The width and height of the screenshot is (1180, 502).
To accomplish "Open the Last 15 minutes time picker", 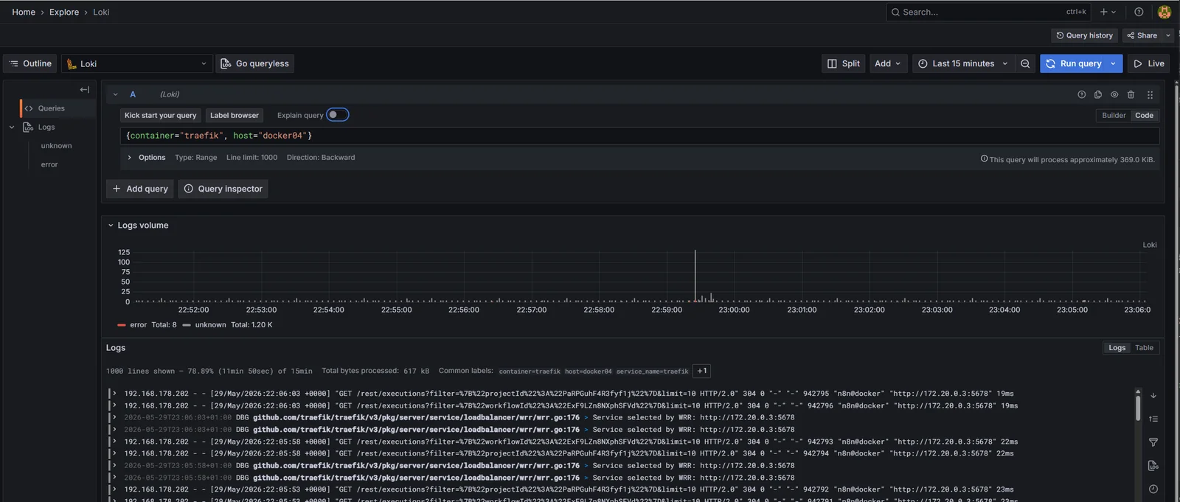I will tap(962, 63).
